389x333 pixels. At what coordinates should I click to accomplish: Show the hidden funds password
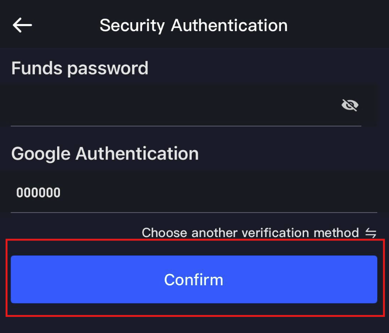pos(350,105)
